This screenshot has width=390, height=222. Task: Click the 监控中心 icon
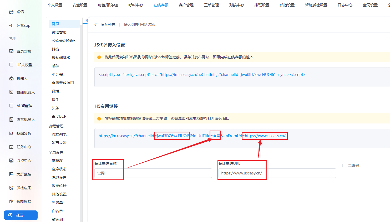pyautogui.click(x=11, y=161)
